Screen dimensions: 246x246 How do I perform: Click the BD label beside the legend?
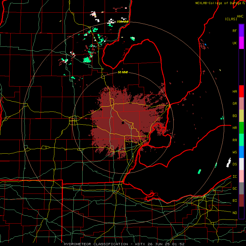point(235,116)
